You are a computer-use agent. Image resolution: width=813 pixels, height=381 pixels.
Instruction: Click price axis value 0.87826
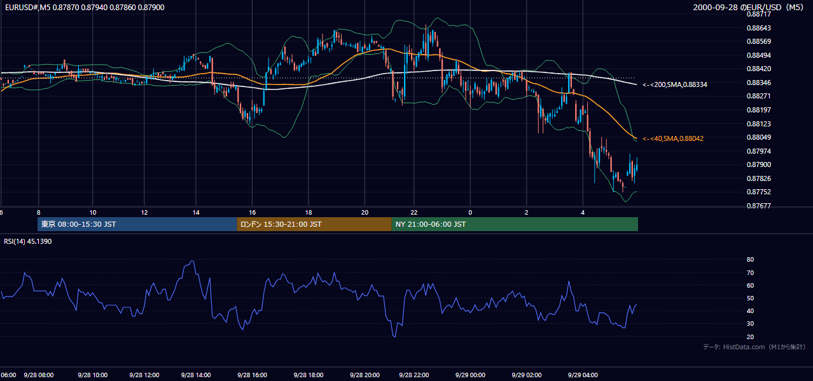[758, 179]
